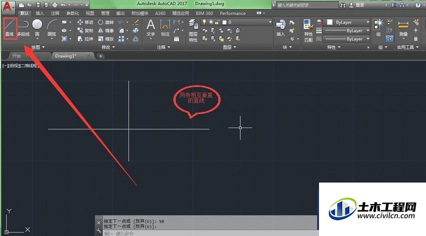Screen dimensions: 426x236
Task: Open the AutoCAD application menu button
Action: coord(8,7)
